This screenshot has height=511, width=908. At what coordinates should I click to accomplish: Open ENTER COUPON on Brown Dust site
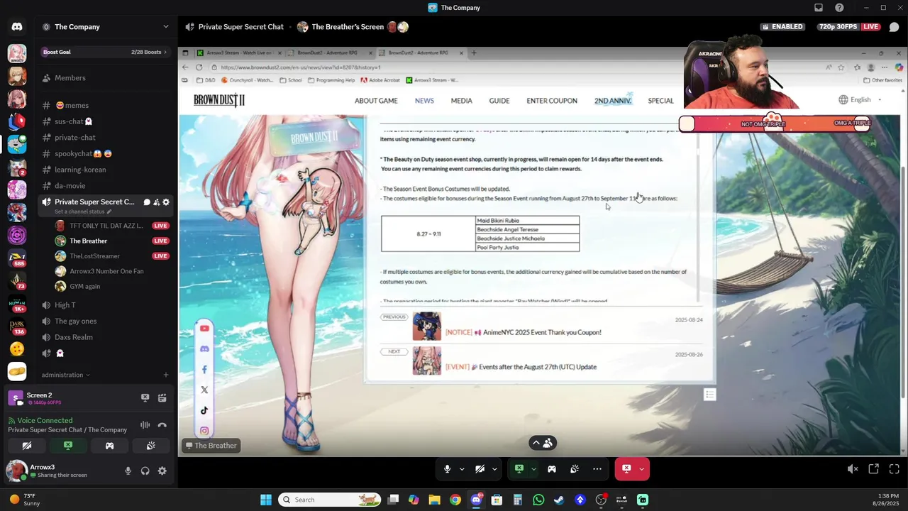pyautogui.click(x=552, y=101)
